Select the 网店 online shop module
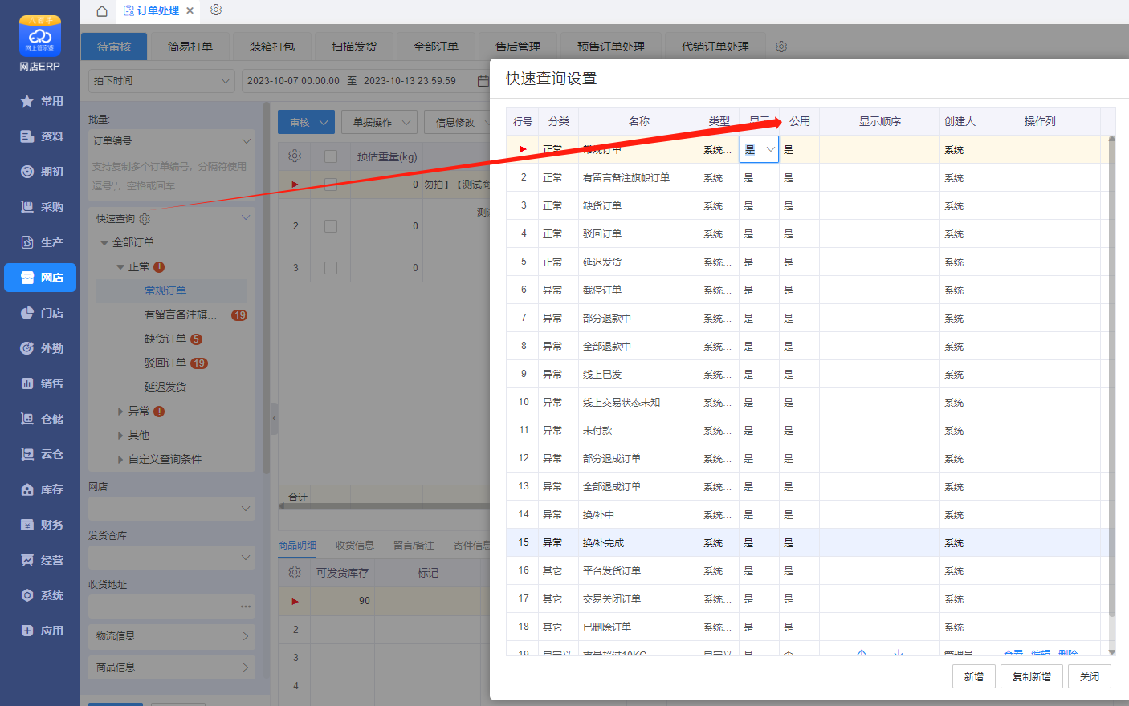The image size is (1129, 706). [x=40, y=278]
